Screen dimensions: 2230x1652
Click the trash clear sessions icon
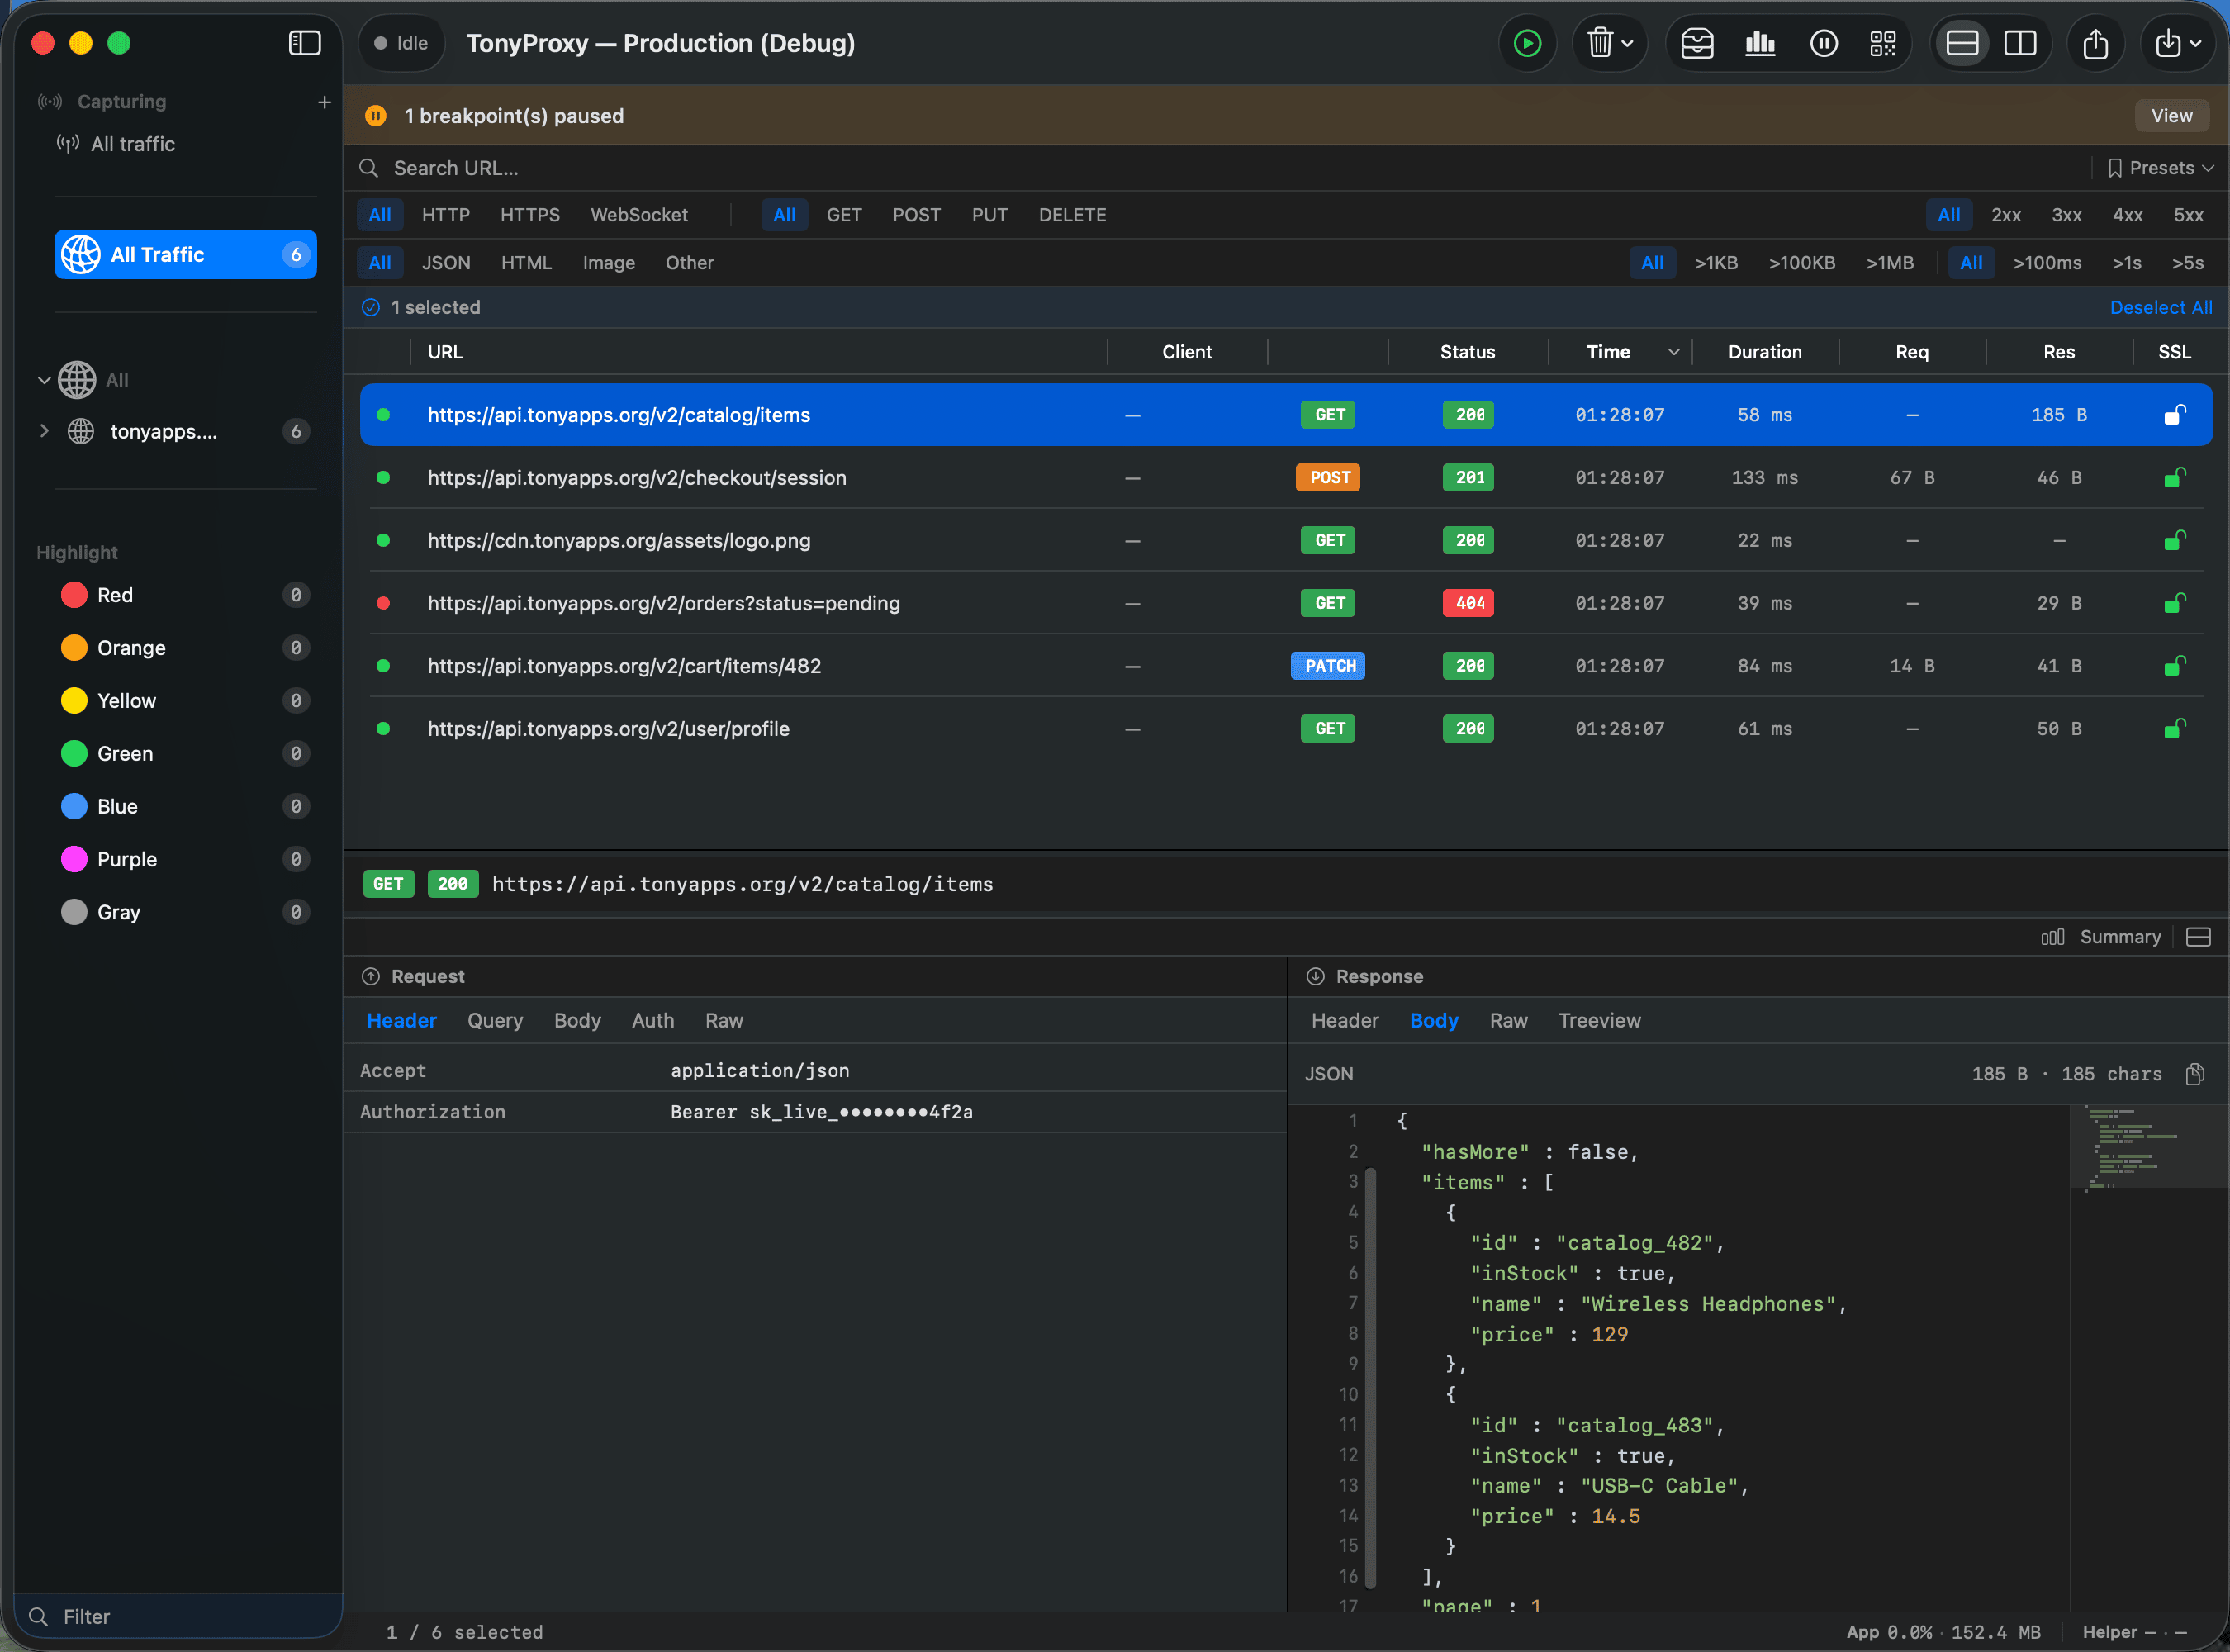1599,43
